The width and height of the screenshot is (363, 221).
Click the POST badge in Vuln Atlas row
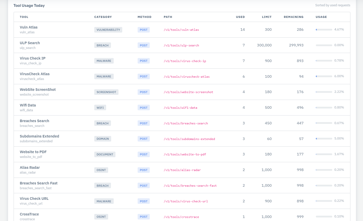pos(143,30)
